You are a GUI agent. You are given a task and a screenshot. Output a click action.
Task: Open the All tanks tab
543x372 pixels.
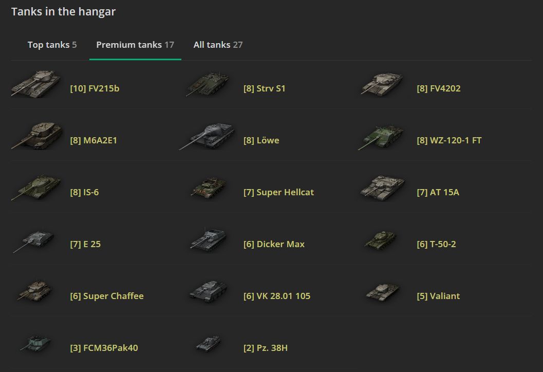[x=218, y=45]
